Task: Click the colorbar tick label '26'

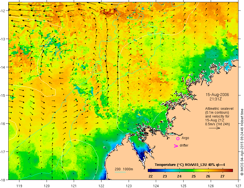Action: [x=208, y=176]
